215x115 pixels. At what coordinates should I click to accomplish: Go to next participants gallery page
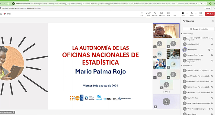[x=169, y=92]
